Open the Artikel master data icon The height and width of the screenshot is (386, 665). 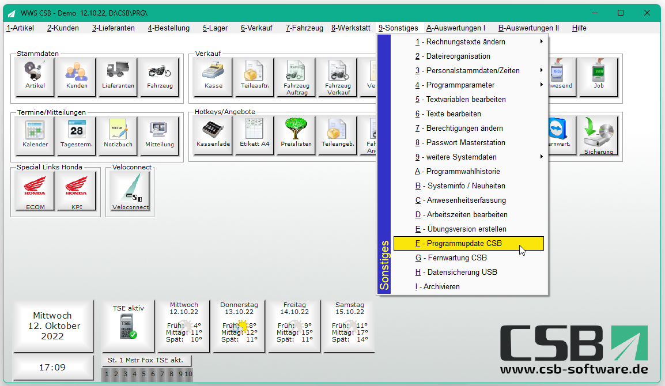click(x=35, y=77)
